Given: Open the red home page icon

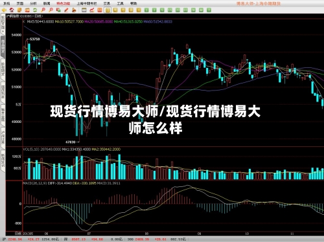Looking at the screenshot, I should tap(12, 10).
